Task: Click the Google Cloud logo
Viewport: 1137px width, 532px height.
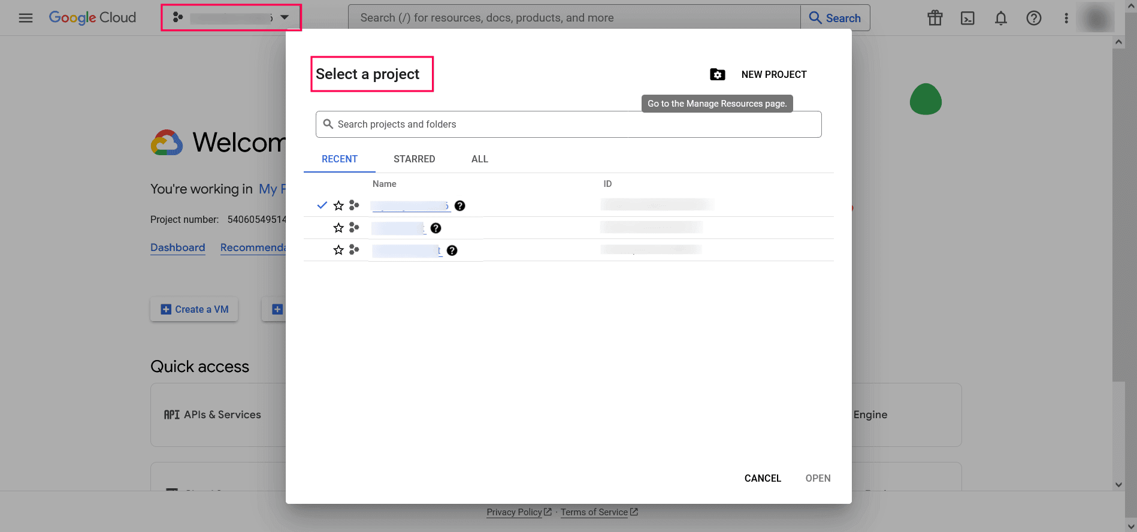Action: coord(92,18)
